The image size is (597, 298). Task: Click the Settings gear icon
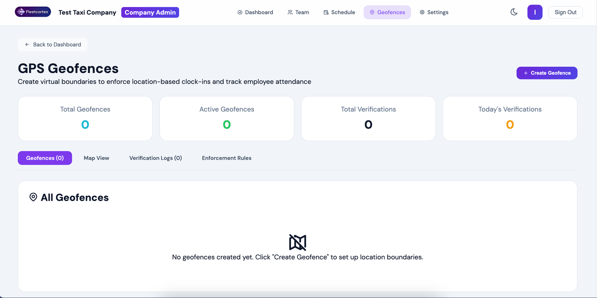click(x=422, y=12)
